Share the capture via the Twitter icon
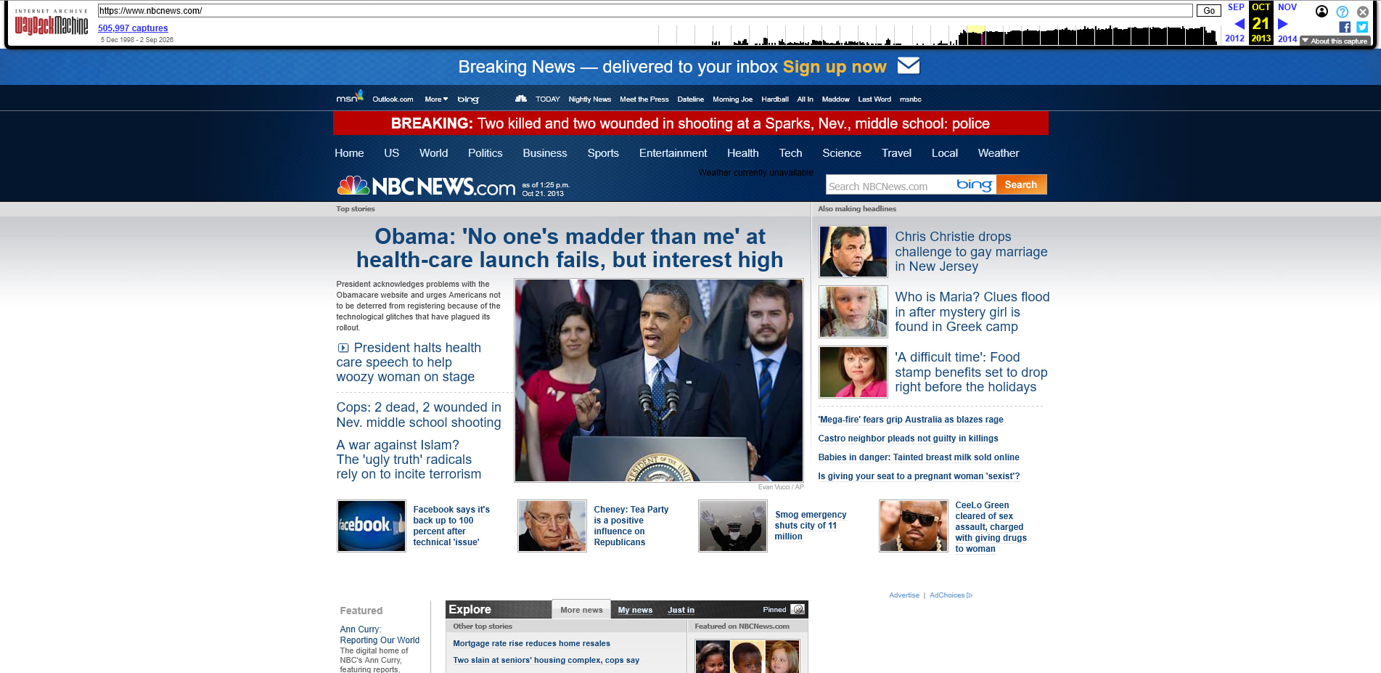 pos(1362,27)
